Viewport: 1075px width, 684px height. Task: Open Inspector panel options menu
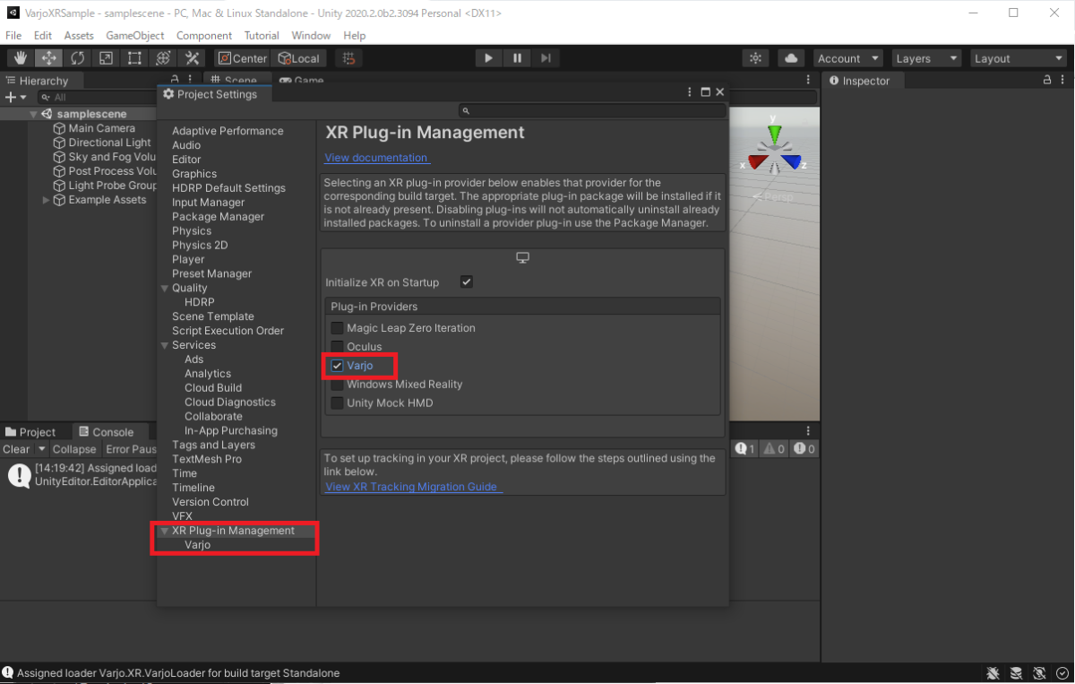coord(1064,80)
